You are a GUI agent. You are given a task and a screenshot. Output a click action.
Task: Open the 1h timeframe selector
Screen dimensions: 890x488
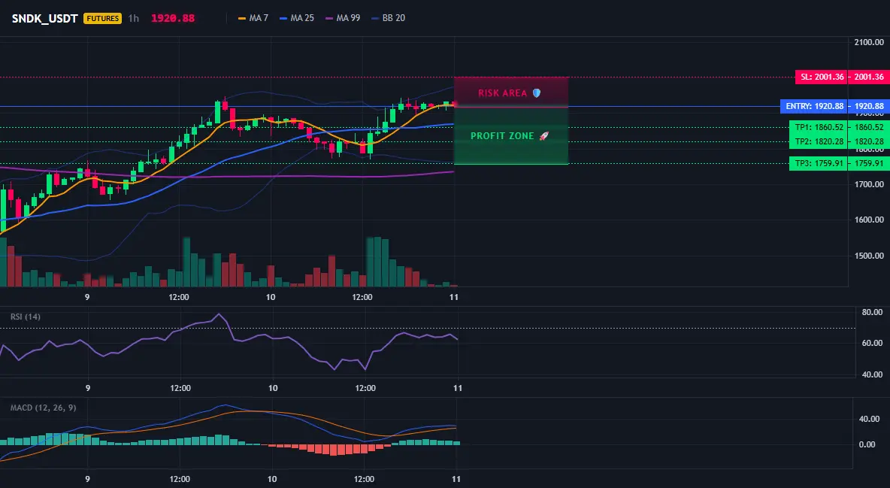(133, 18)
